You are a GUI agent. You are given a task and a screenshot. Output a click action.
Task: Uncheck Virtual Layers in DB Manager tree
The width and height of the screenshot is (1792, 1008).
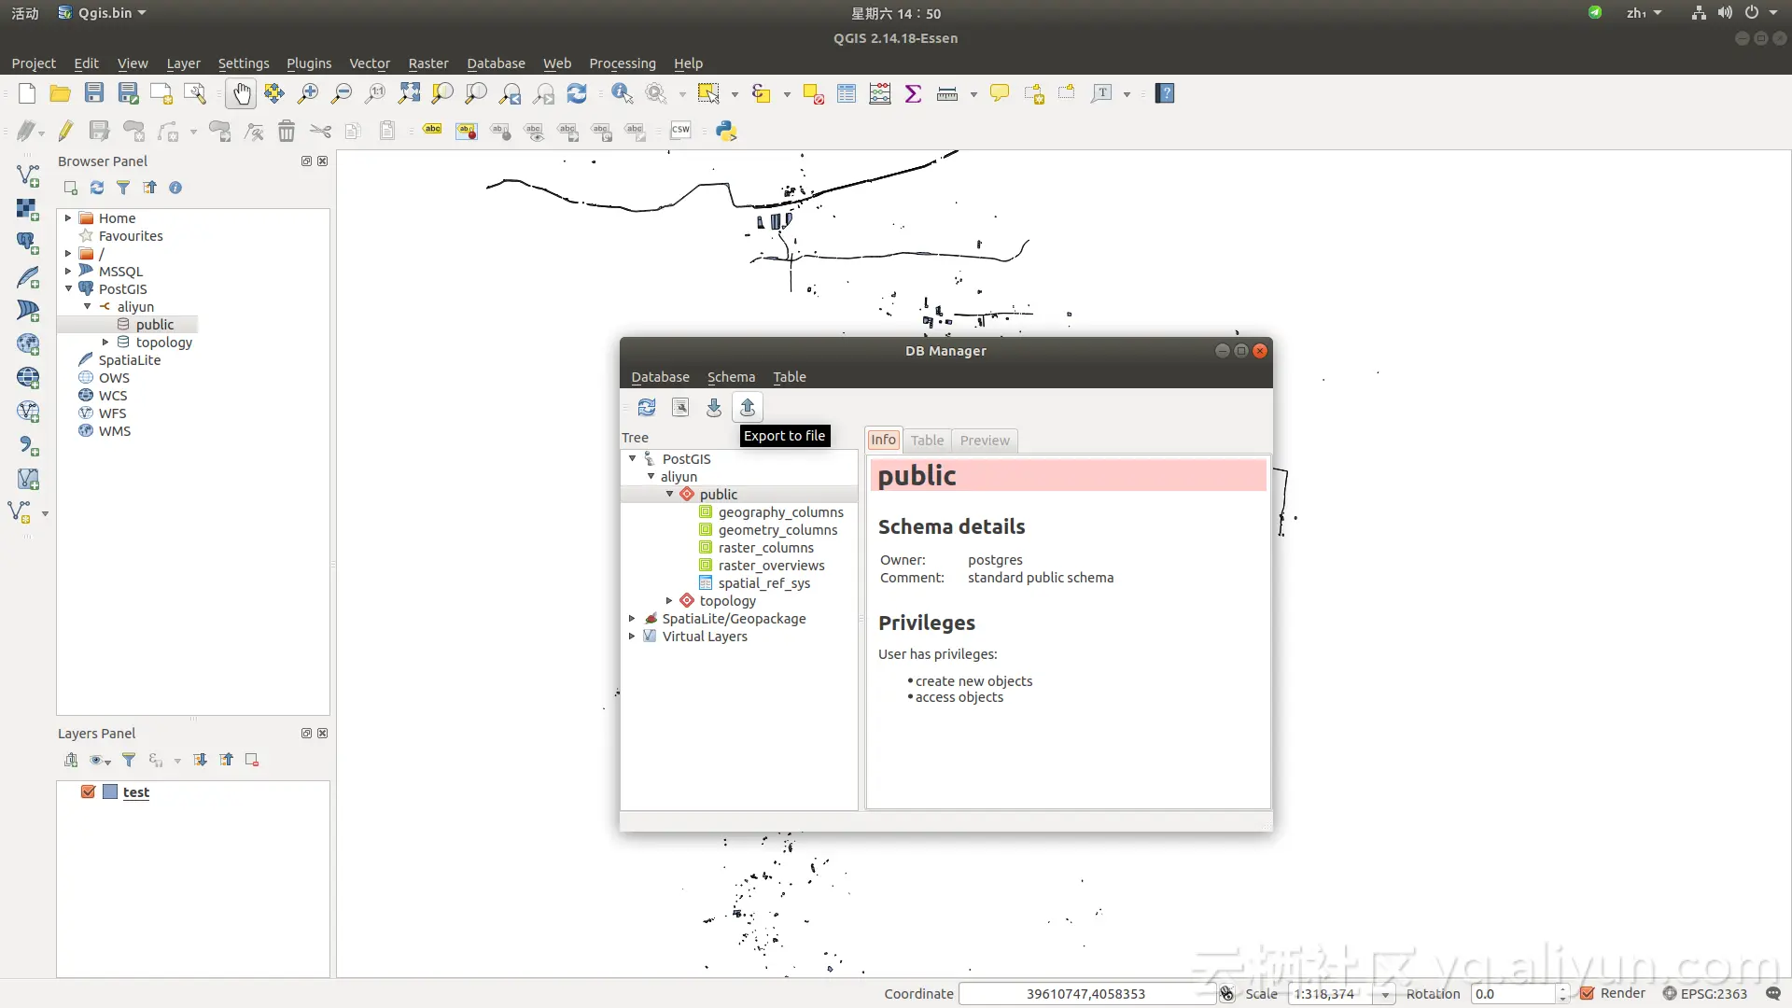click(650, 636)
